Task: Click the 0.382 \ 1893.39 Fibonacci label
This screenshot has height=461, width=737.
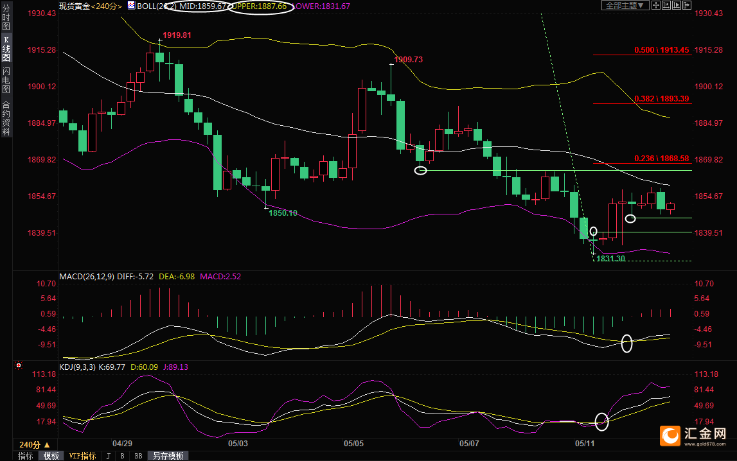Action: pyautogui.click(x=662, y=99)
